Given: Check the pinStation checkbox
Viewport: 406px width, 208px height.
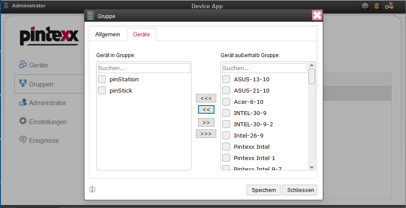Looking at the screenshot, I should click(102, 79).
